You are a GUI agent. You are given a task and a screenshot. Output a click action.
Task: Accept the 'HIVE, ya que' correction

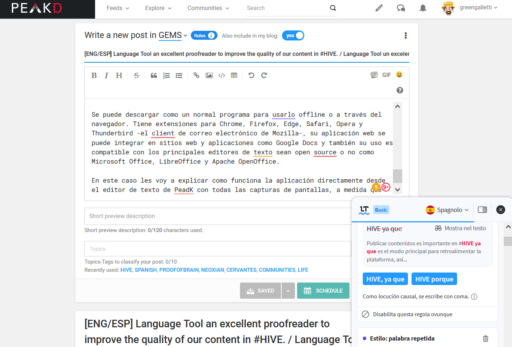[x=385, y=279]
